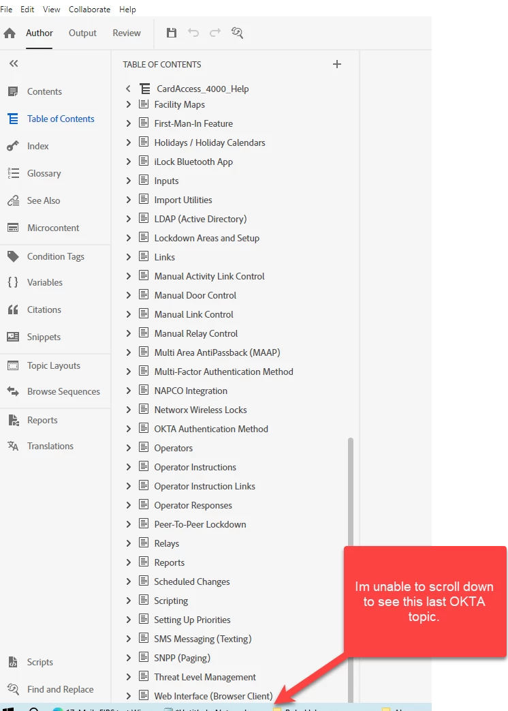
Task: Select Multi Area AntiPassback (MAAP) topic
Action: pos(217,352)
